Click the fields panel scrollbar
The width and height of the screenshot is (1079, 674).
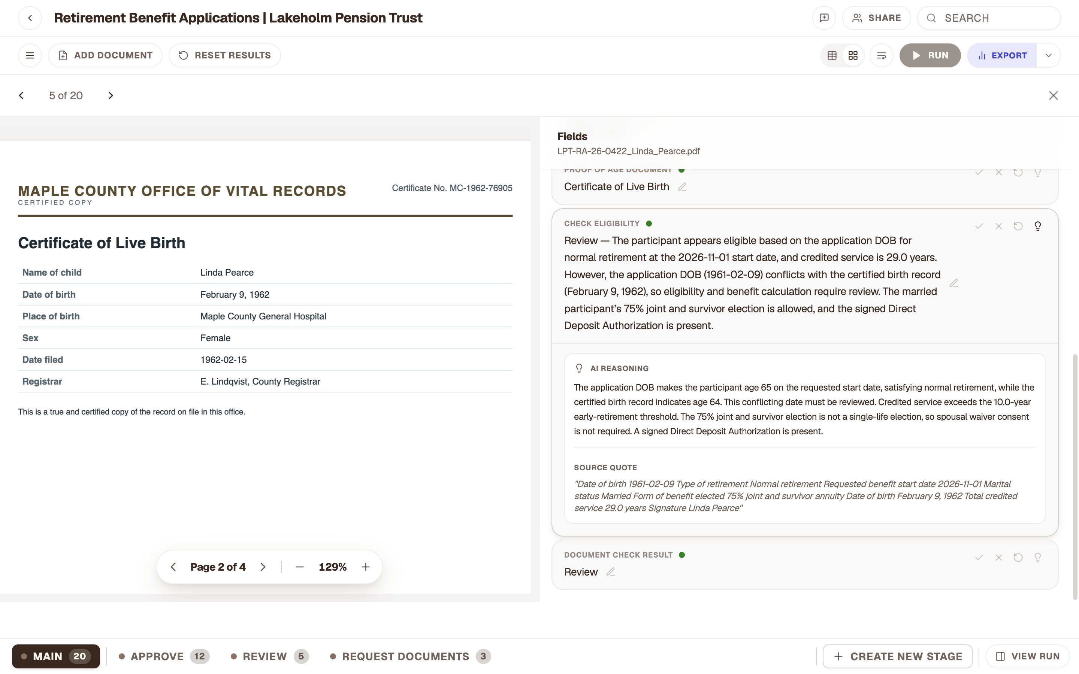(x=1075, y=477)
